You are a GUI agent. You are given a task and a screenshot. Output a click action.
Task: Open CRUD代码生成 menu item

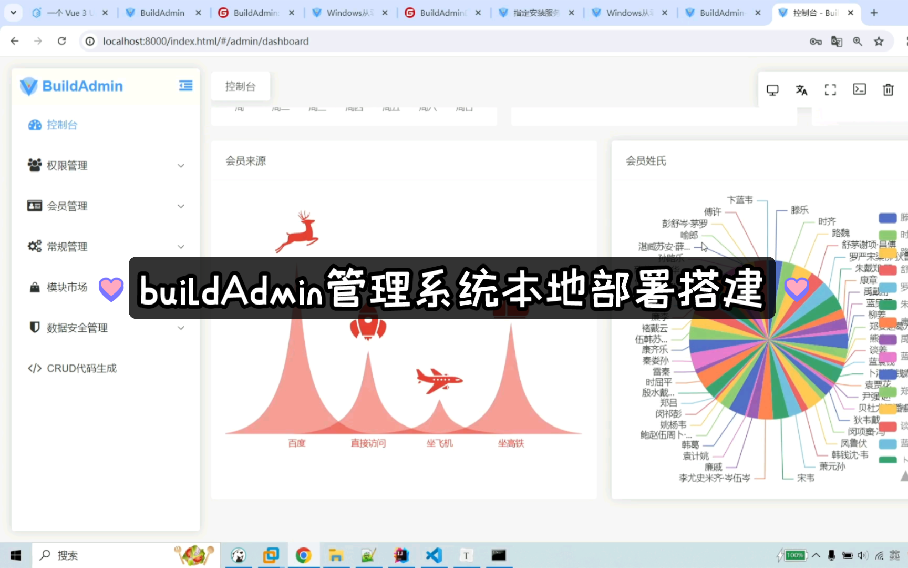click(x=105, y=368)
